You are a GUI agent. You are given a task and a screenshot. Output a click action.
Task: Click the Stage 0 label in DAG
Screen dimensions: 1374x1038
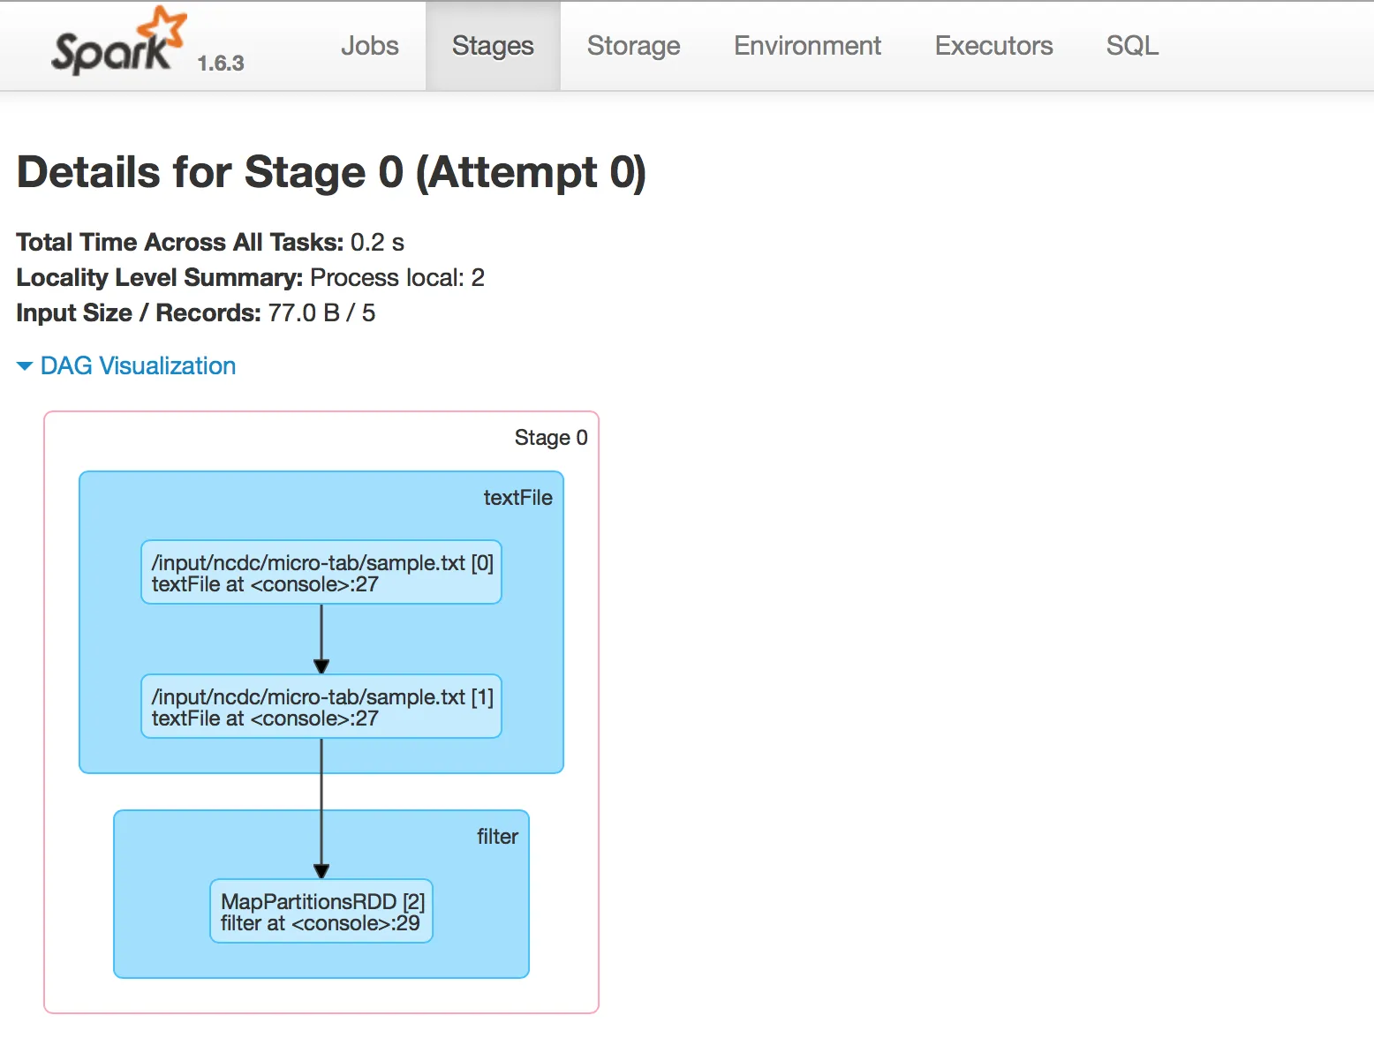tap(551, 438)
